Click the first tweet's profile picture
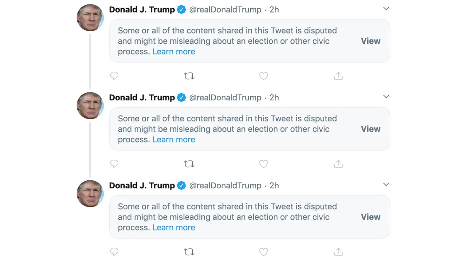Viewport: 466px width, 262px height. [x=90, y=18]
